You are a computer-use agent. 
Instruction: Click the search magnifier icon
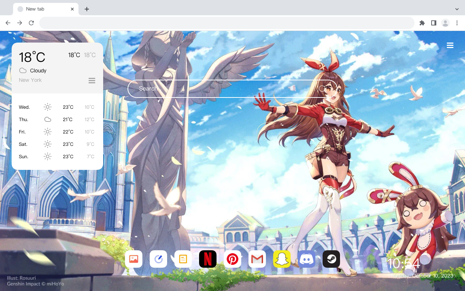click(x=322, y=89)
